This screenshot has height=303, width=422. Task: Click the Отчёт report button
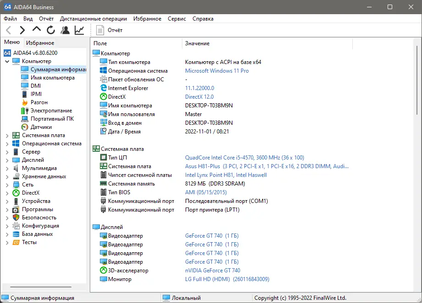coord(109,30)
